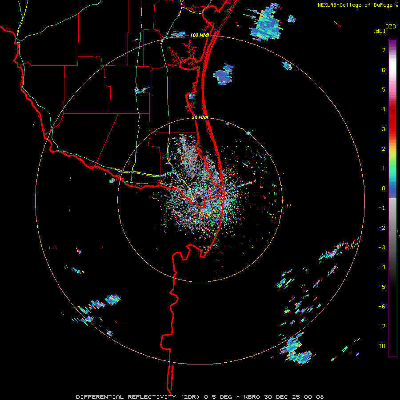
Task: Select the 5 value on the scale
Action: click(384, 89)
